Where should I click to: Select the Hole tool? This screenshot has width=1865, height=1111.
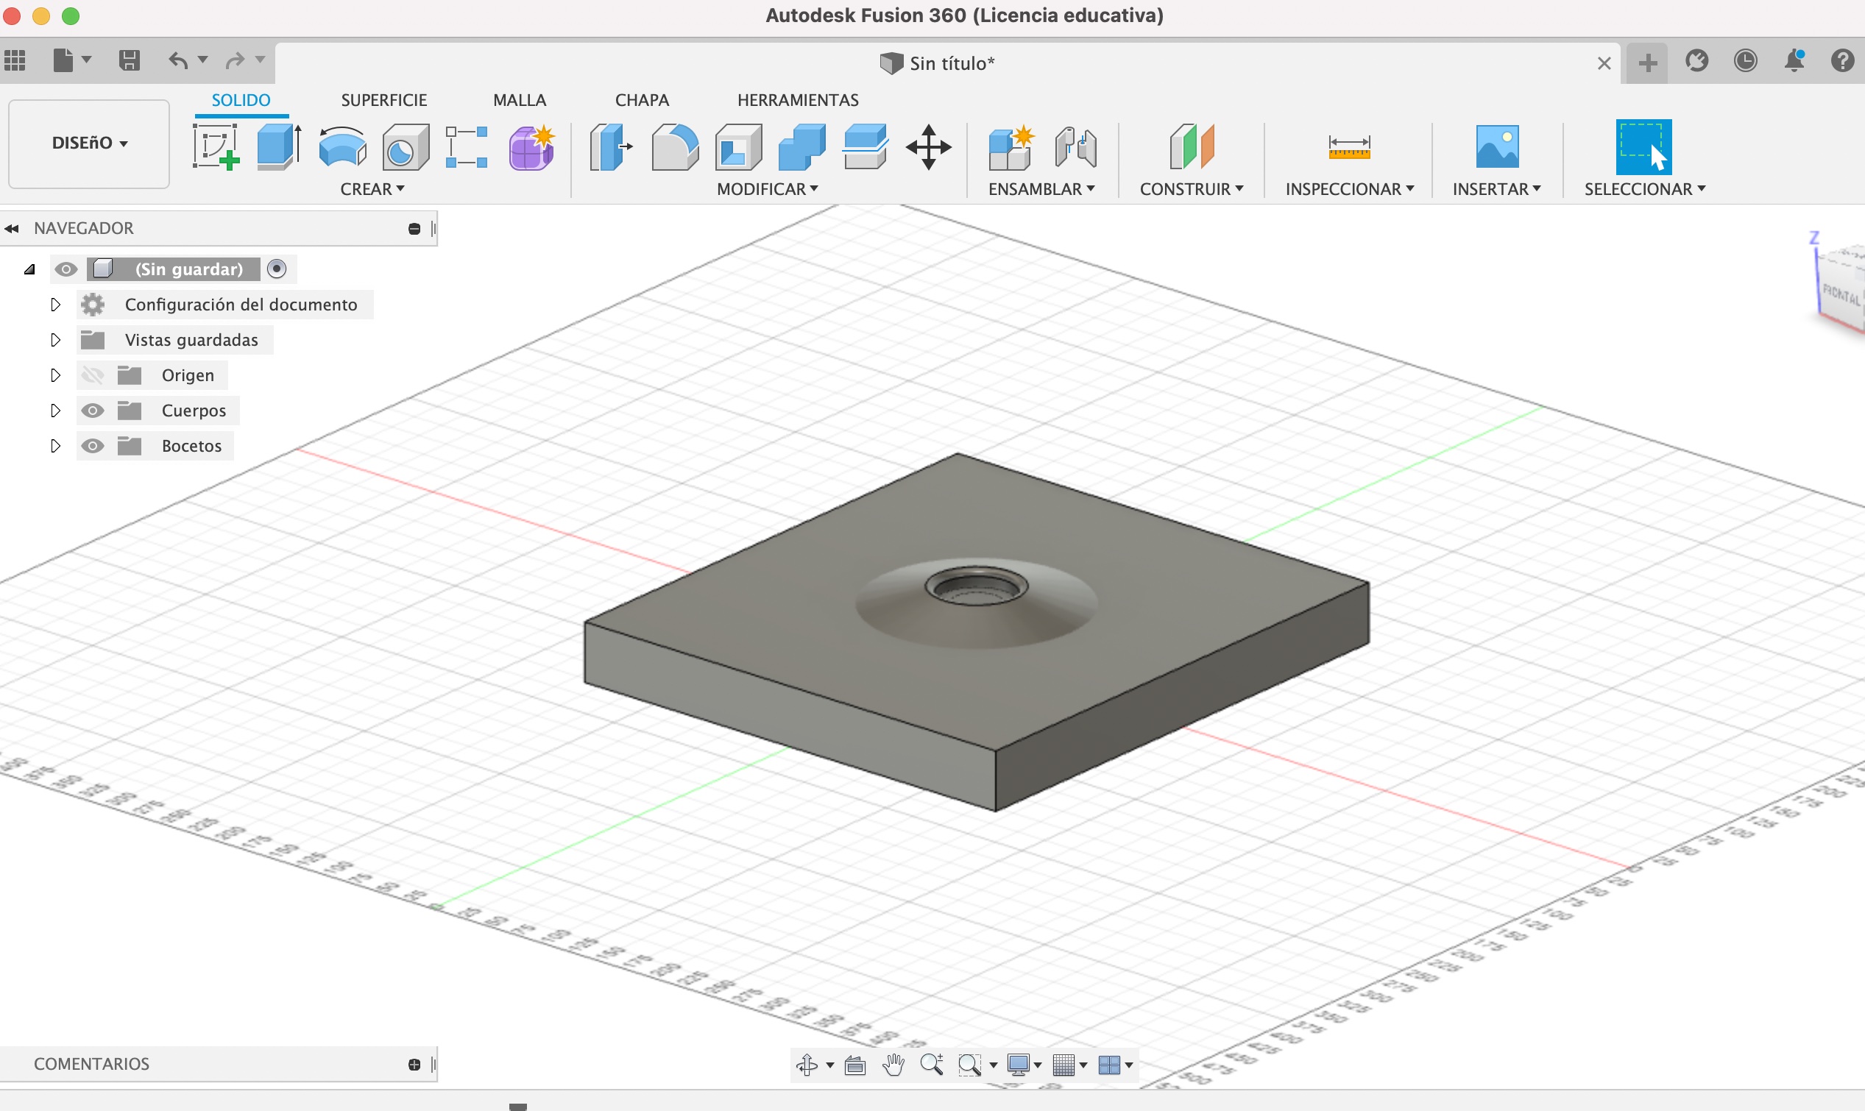pos(405,146)
